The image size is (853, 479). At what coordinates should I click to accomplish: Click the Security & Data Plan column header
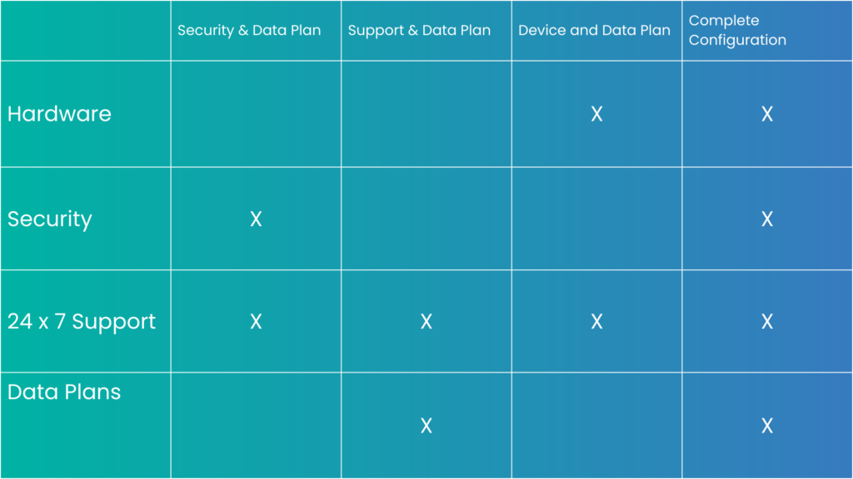(249, 31)
